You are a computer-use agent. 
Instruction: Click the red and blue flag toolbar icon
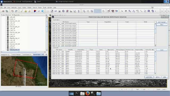coord(35,11)
